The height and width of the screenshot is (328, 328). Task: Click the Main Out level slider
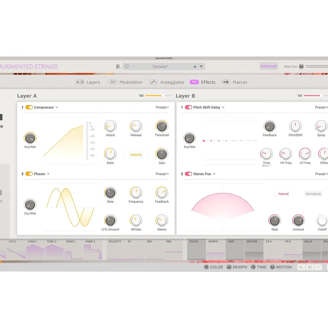317,67
